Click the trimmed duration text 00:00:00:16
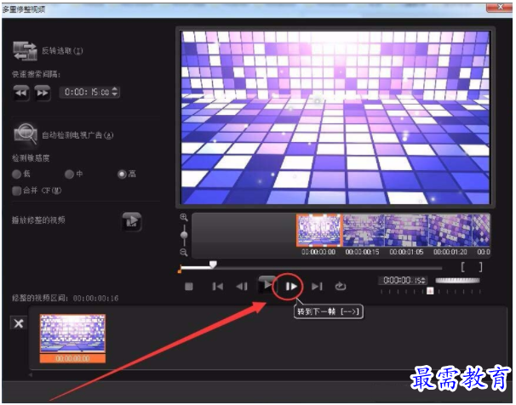This screenshot has width=516, height=405. (95, 299)
